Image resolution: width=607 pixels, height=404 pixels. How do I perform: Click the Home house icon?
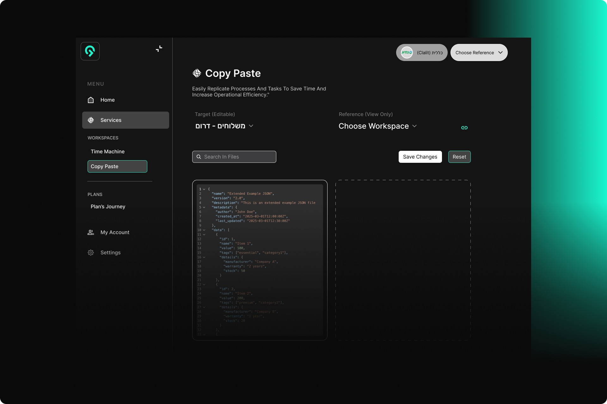[x=91, y=100]
